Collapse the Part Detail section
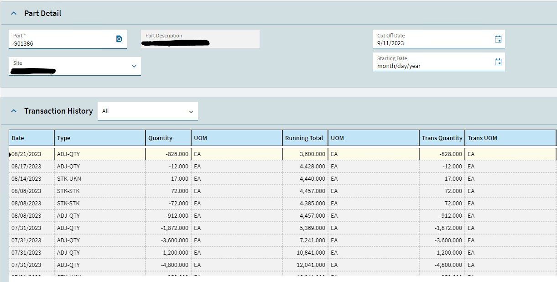 14,14
